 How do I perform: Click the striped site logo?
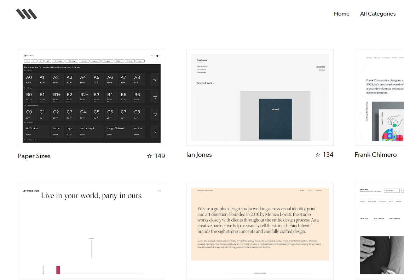pyautogui.click(x=27, y=14)
